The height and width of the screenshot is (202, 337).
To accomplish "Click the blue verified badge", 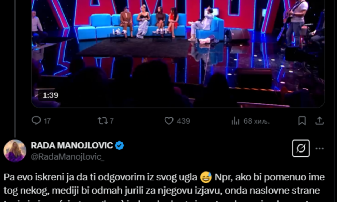I will (120, 145).
